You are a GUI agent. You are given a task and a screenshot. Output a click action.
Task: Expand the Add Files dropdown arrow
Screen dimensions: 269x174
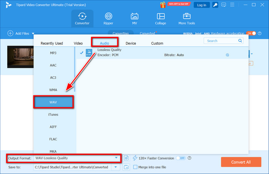[33, 33]
